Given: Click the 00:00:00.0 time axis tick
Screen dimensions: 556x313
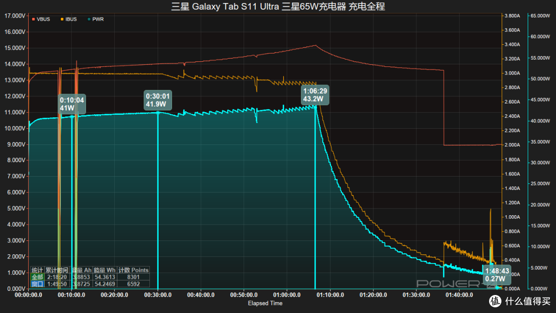Looking at the screenshot, I should (x=28, y=295).
